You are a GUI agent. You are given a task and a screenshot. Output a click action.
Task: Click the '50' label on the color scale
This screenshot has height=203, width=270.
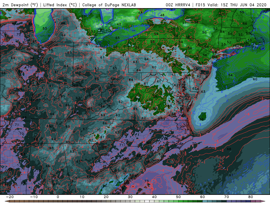[x=179, y=197]
